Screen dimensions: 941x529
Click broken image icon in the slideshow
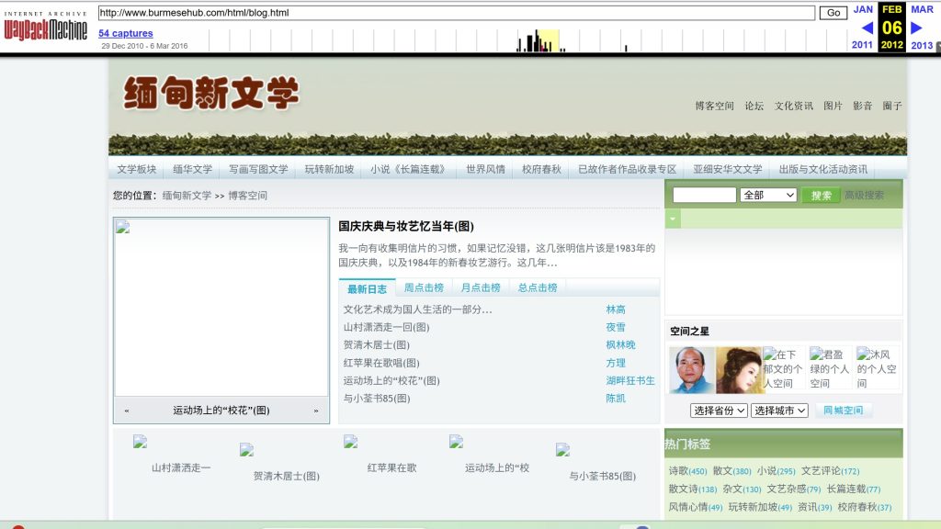[123, 227]
